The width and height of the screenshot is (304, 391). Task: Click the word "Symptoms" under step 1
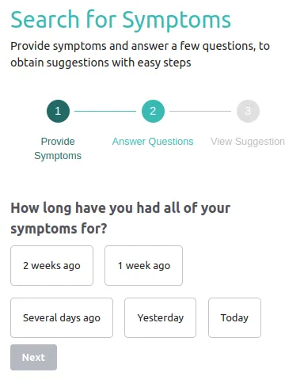pos(58,156)
